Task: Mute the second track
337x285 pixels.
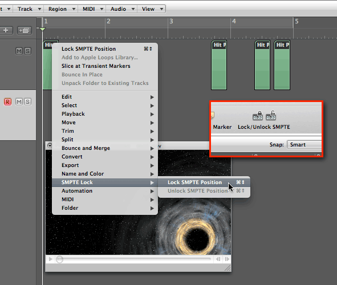Action: click(x=19, y=101)
